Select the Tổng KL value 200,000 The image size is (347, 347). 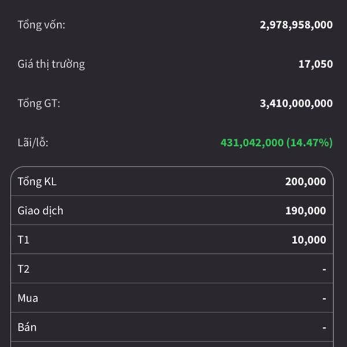(x=305, y=182)
